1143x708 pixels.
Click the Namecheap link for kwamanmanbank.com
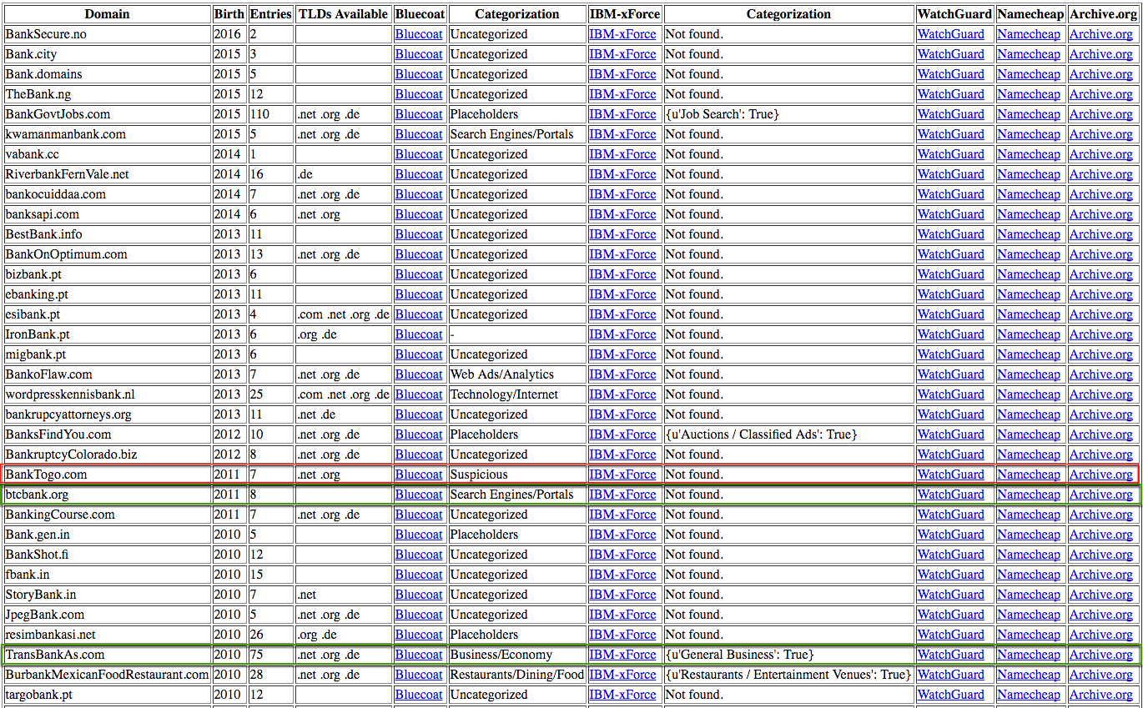click(1029, 134)
